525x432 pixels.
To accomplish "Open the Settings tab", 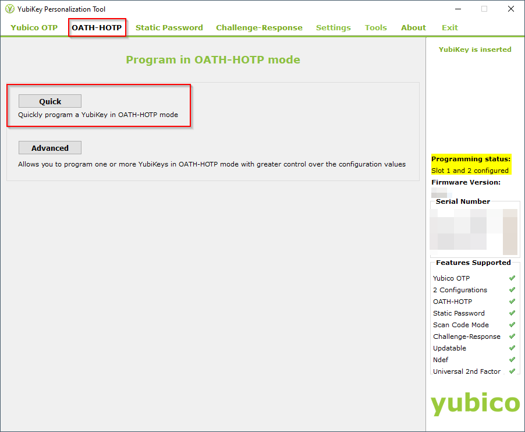I will [x=333, y=27].
